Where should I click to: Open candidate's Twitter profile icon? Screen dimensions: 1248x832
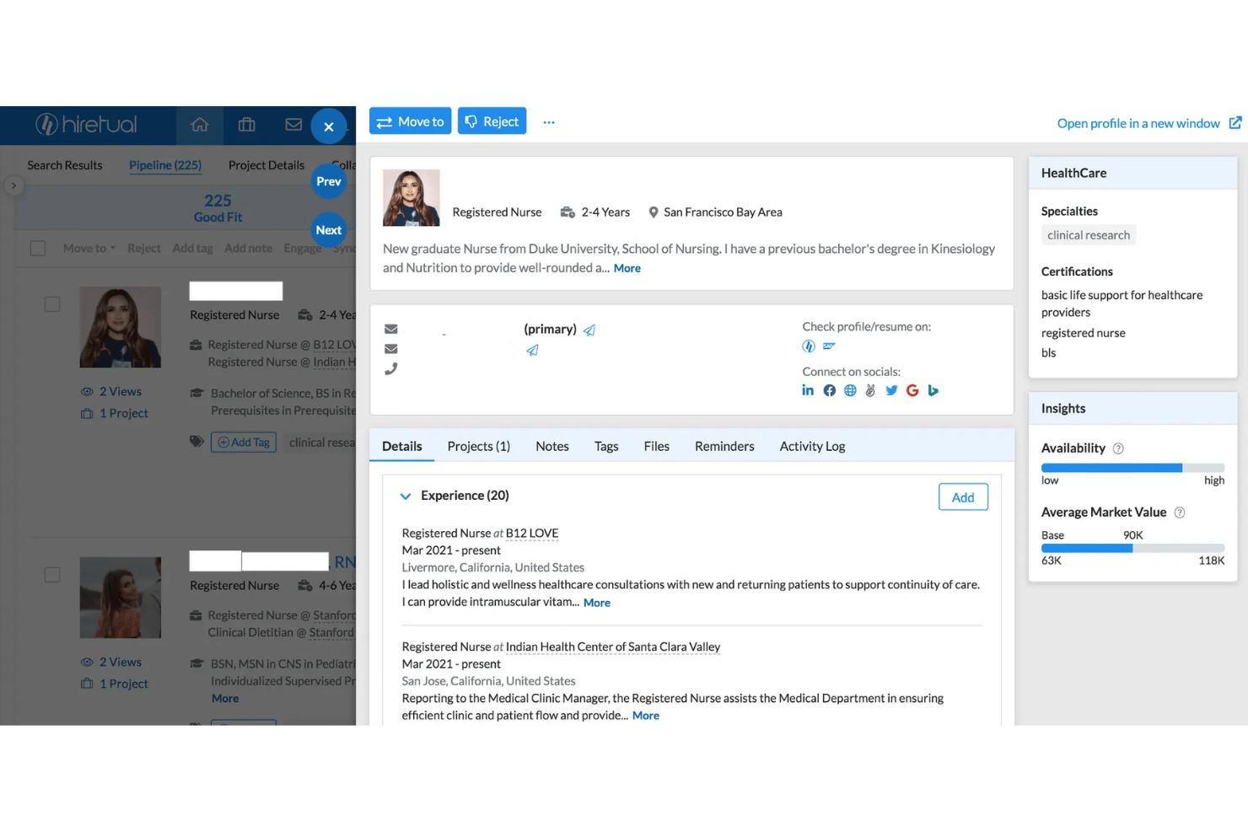[x=891, y=390]
